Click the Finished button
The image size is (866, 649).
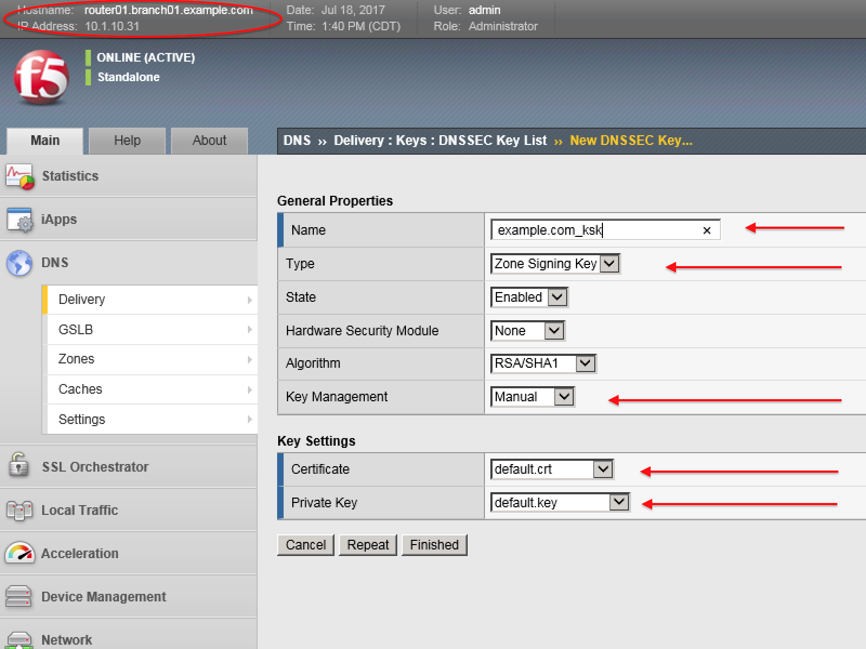click(434, 545)
